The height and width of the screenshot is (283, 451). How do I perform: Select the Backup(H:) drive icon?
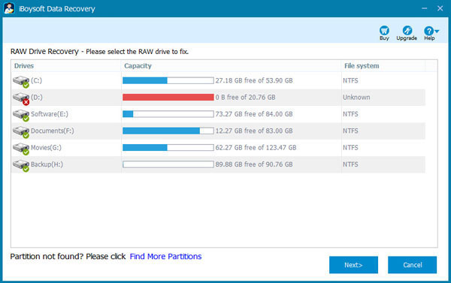click(21, 165)
